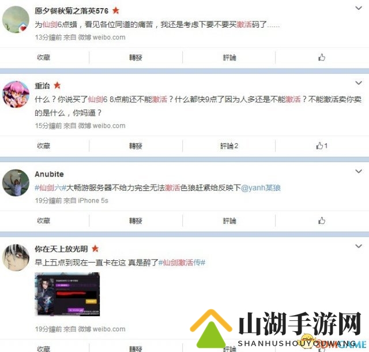Open the game activation screenshot thumbnail
Viewport: 369px width, 352px height.
[67, 294]
